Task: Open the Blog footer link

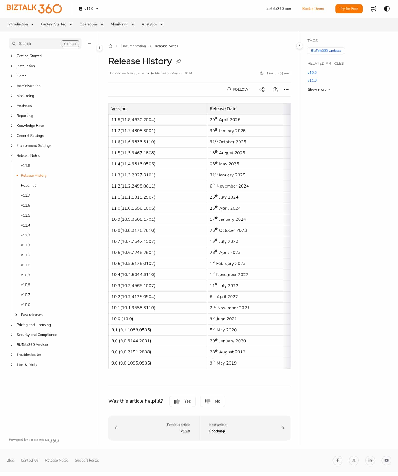Action: [x=10, y=461]
